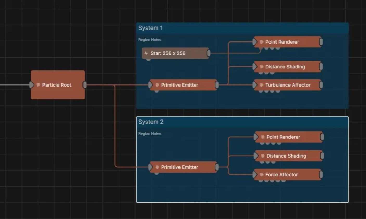This screenshot has height=219, width=366.
Task: Edit the Region Notes text in System 2
Action: click(x=150, y=133)
